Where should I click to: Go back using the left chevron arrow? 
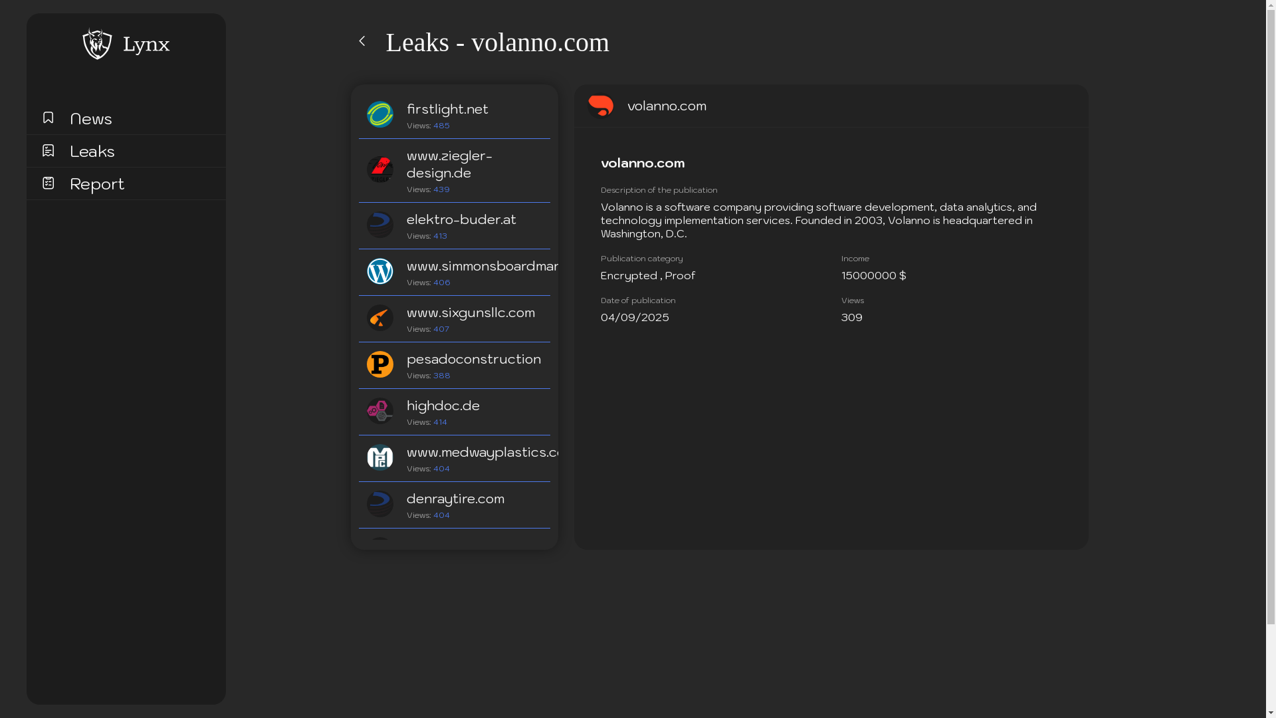coord(362,41)
